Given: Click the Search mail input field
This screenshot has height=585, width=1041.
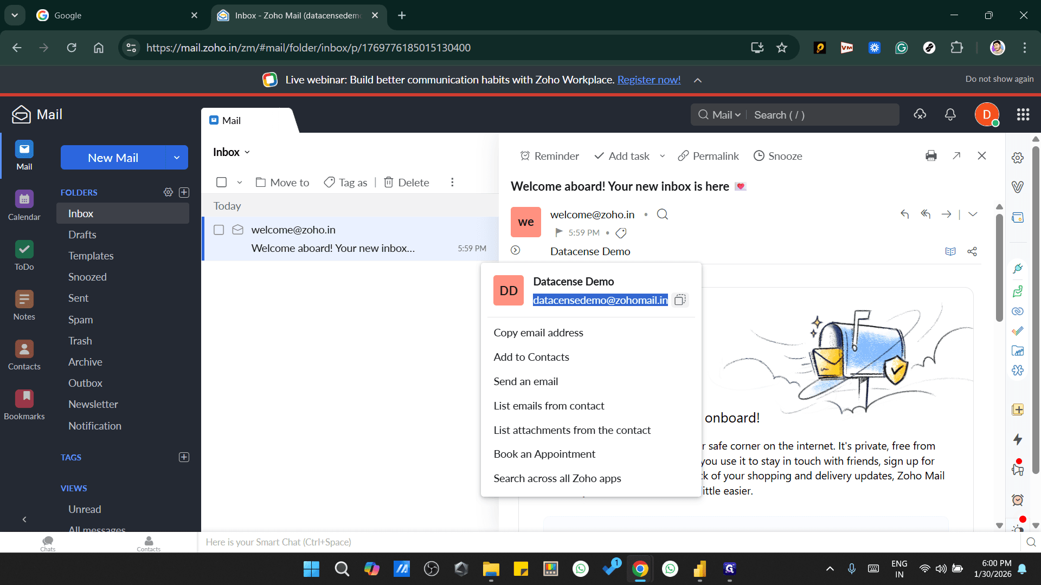Looking at the screenshot, I should point(823,115).
